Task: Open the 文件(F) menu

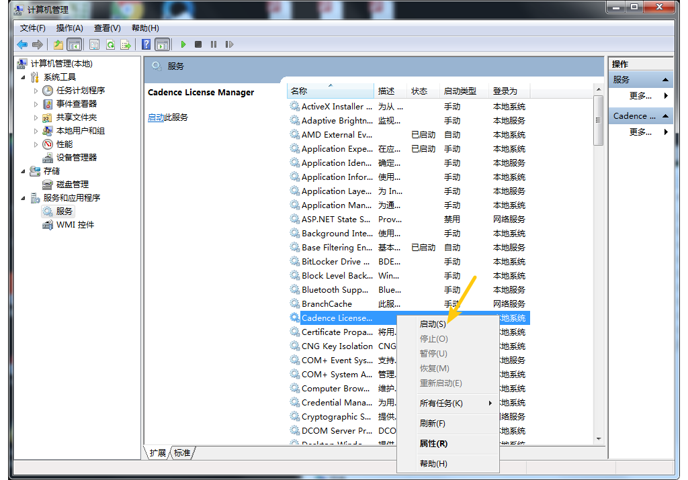Action: [x=32, y=28]
